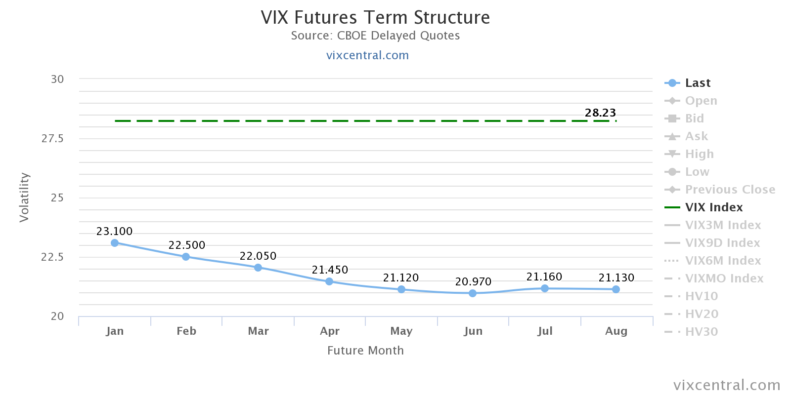Show the VIX9D Index series
The height and width of the screenshot is (395, 791).
[722, 243]
